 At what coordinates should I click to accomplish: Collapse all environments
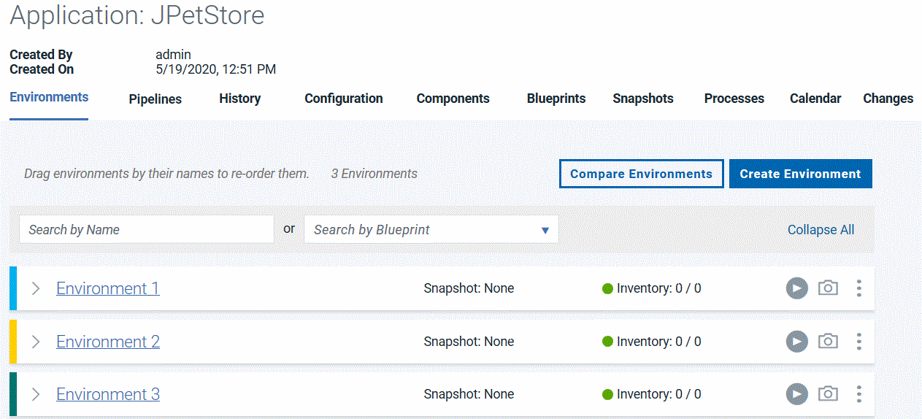821,230
